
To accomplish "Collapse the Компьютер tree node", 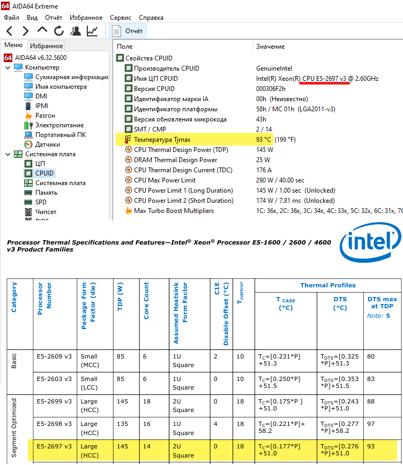I will (x=8, y=67).
